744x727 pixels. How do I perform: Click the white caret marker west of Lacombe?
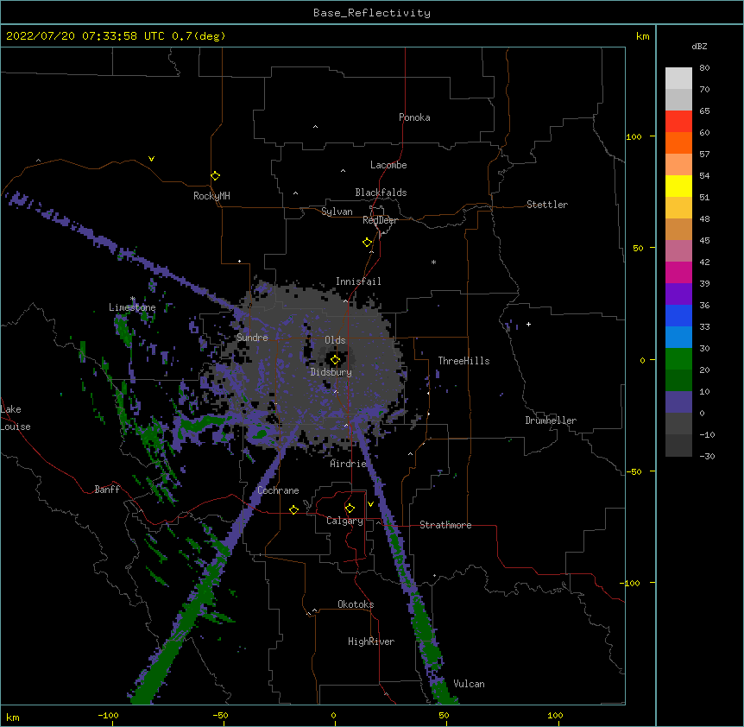point(343,171)
